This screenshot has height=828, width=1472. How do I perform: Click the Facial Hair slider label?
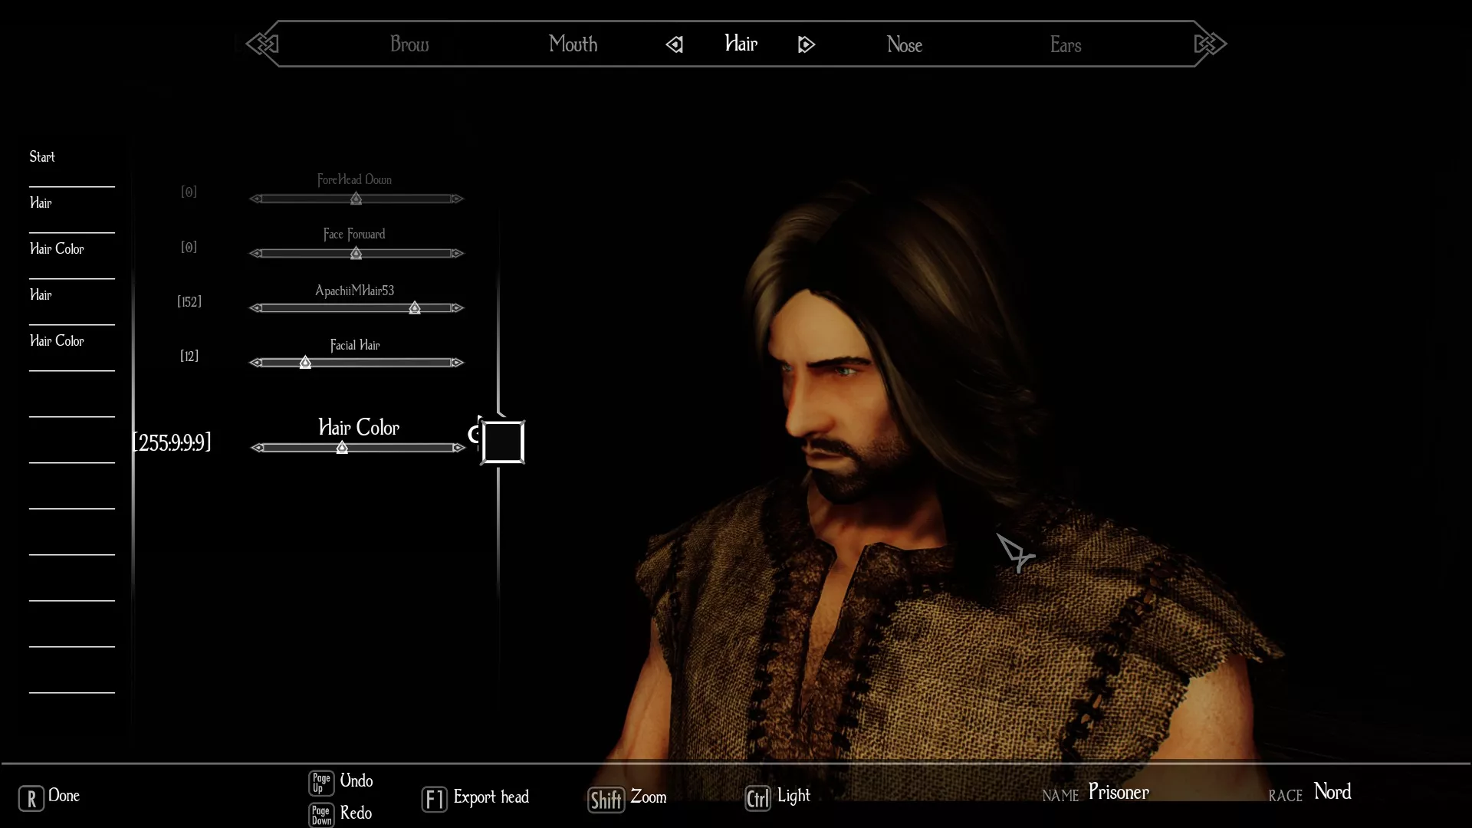(355, 345)
